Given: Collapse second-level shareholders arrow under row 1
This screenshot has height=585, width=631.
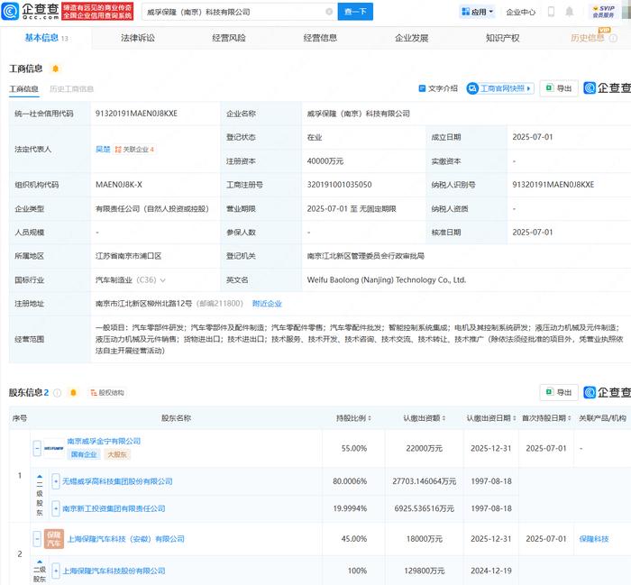Looking at the screenshot, I should coord(40,477).
